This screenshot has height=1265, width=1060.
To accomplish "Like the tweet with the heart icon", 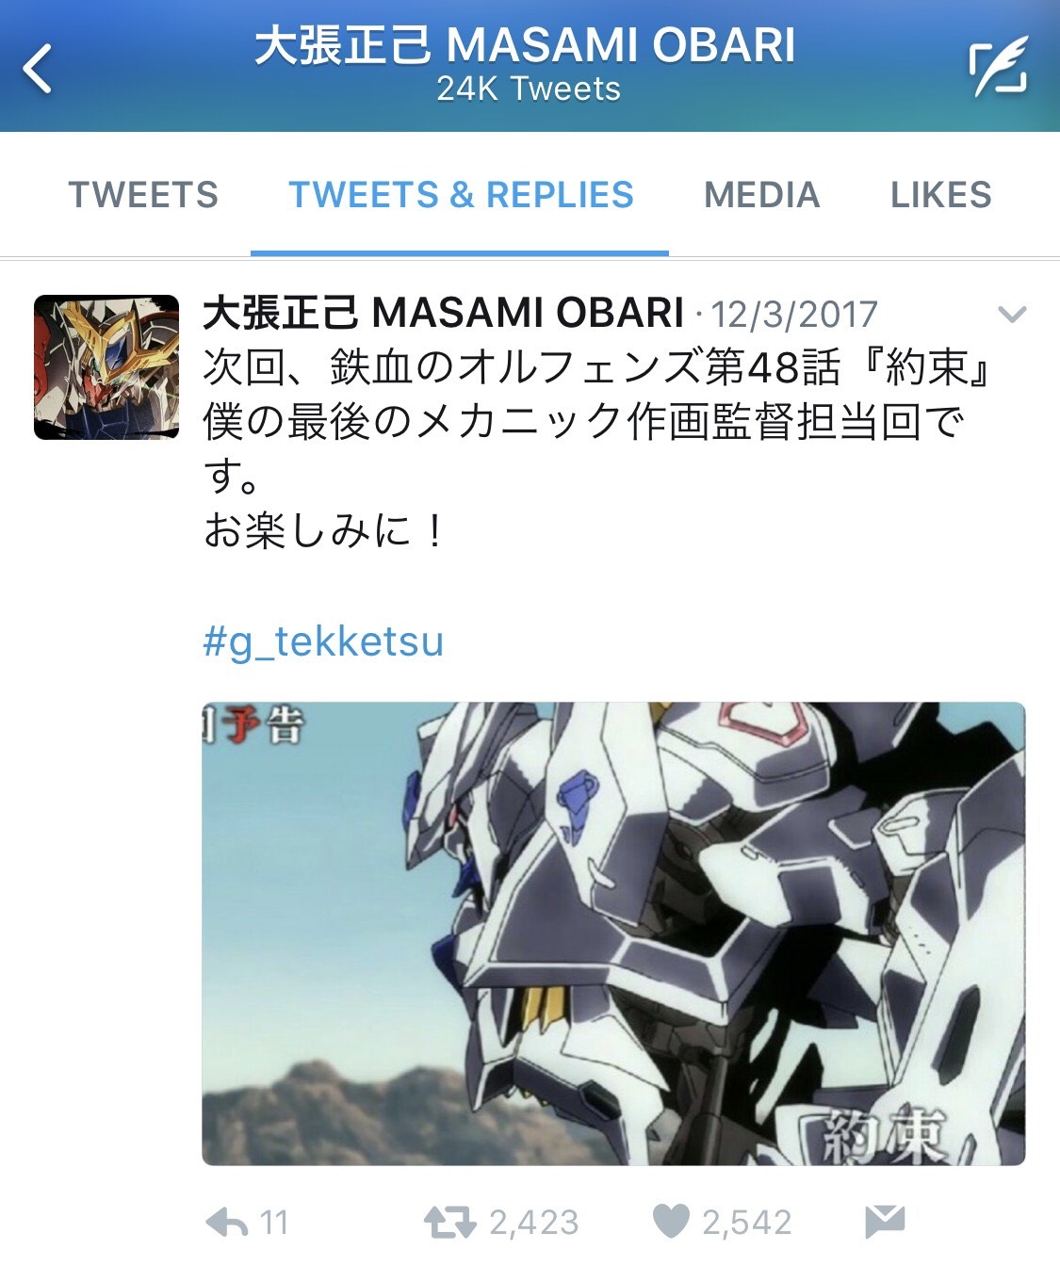I will (672, 1222).
